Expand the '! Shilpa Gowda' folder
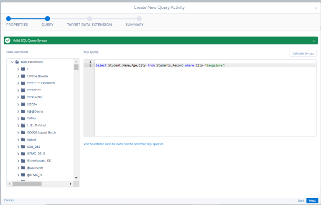This screenshot has height=205, width=321. (18, 76)
